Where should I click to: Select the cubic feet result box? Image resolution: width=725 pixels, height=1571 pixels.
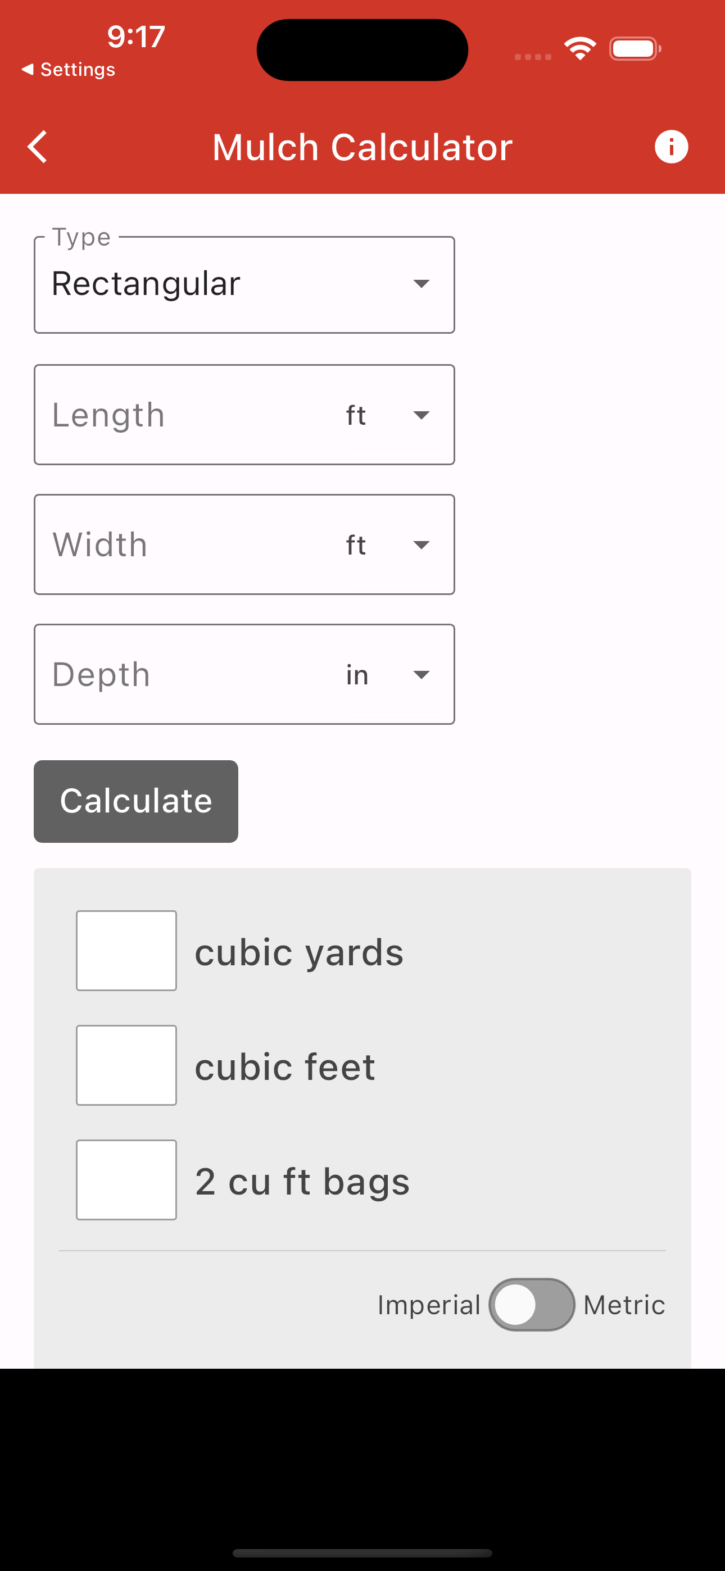[126, 1065]
